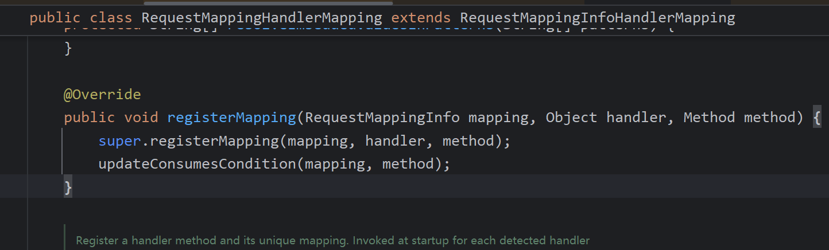Click highlighted opening brace of registerMapping

click(x=817, y=118)
